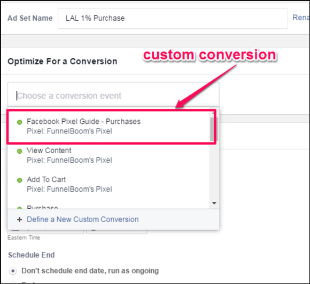Click the Rename link beside ad set name
Viewport: 310px width, 284px height.
(301, 18)
